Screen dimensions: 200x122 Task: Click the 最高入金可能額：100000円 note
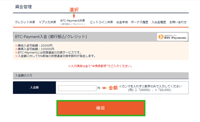coord(35,49)
